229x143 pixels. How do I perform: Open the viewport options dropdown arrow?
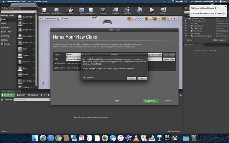coord(40,19)
